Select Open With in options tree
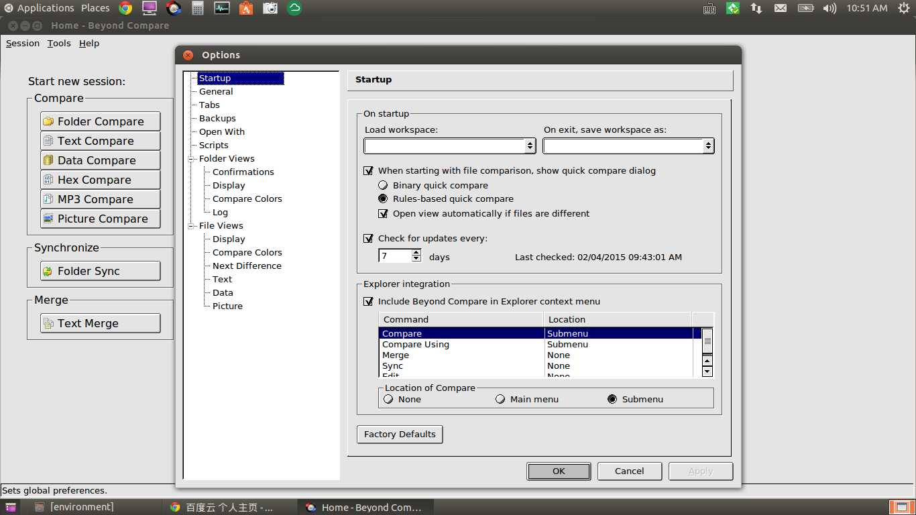The image size is (916, 515). pyautogui.click(x=222, y=132)
